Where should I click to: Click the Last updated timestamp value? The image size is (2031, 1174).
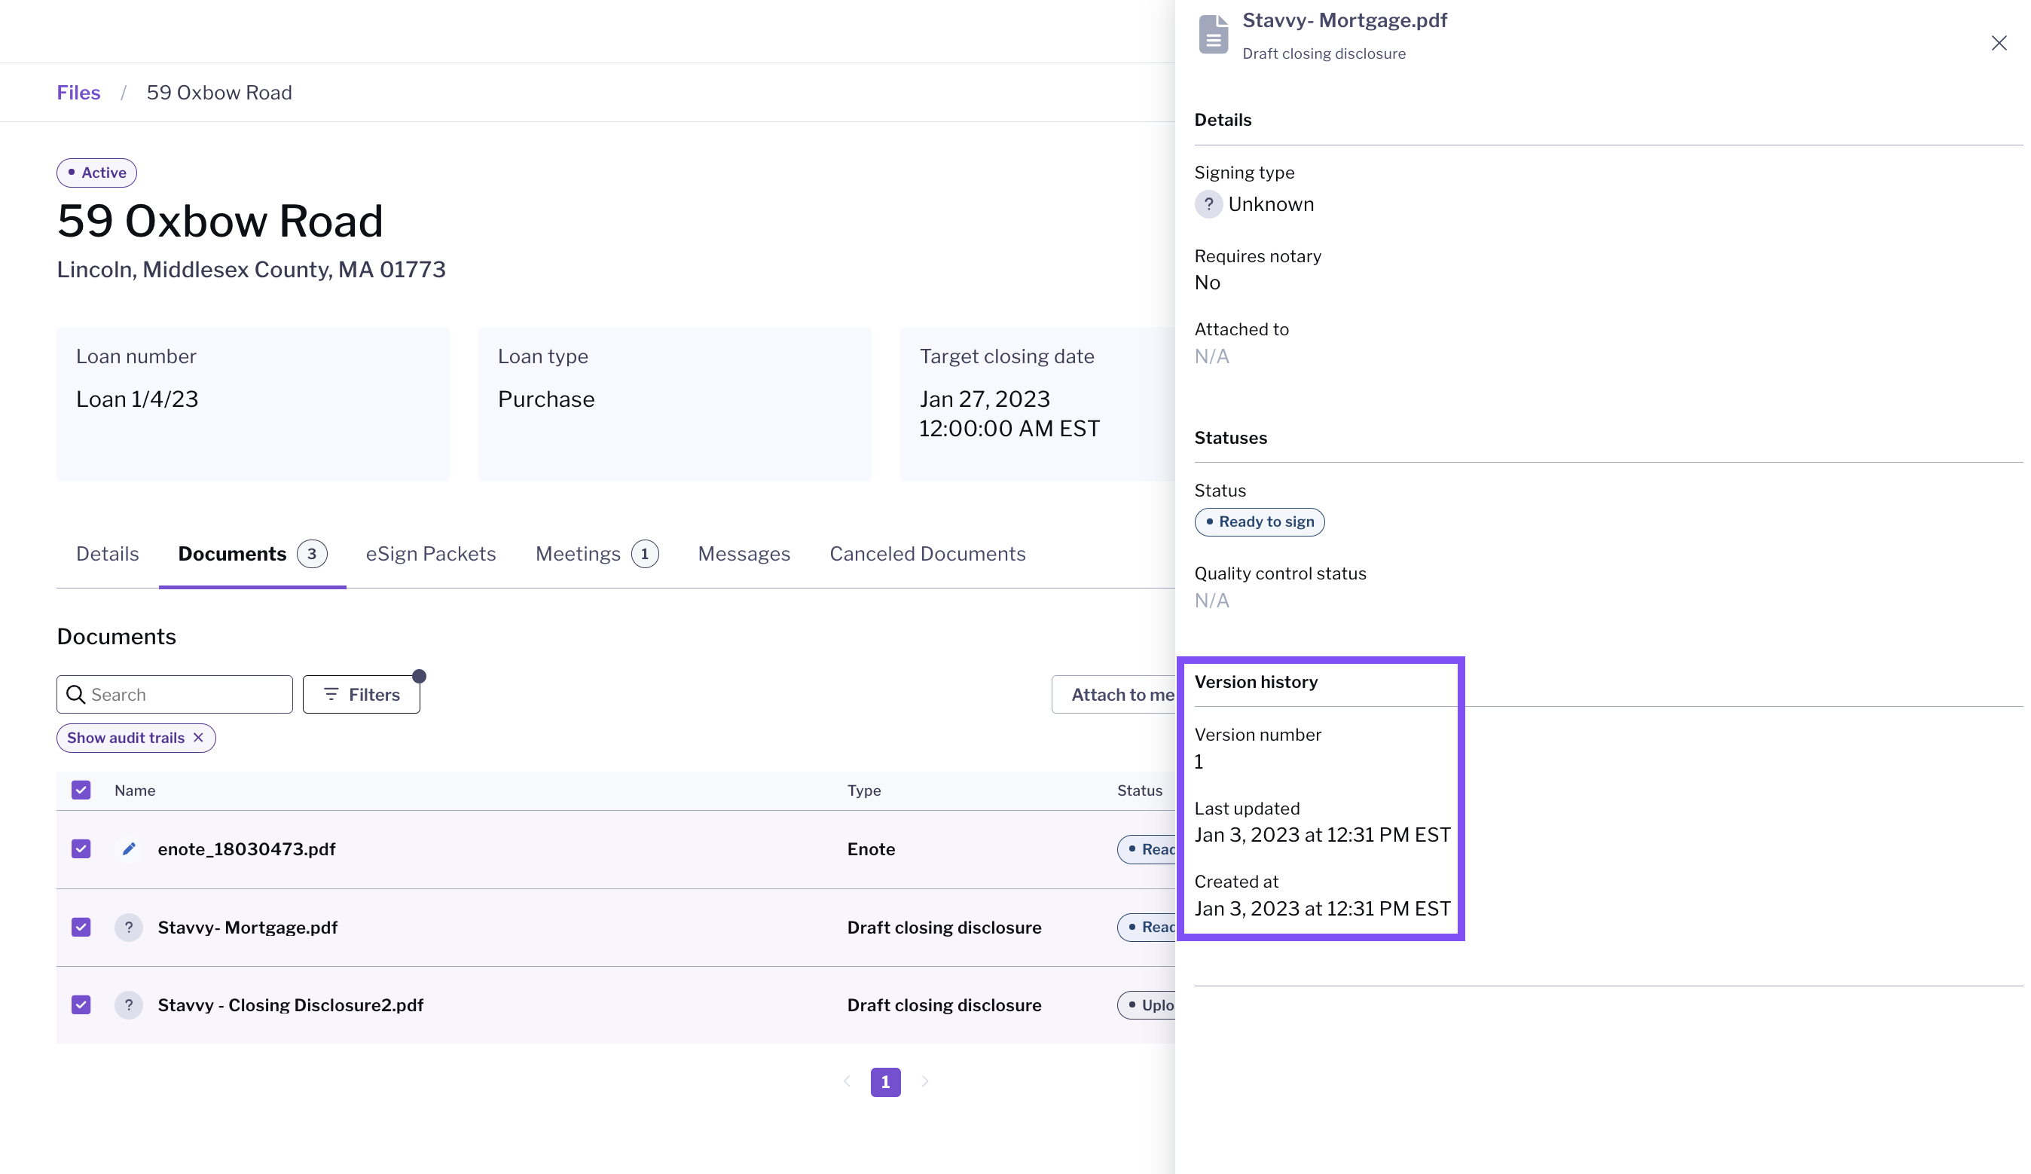(x=1322, y=835)
